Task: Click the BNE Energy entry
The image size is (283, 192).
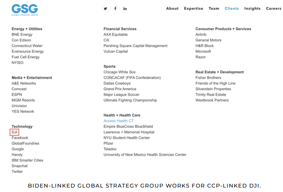Action: coord(22,35)
